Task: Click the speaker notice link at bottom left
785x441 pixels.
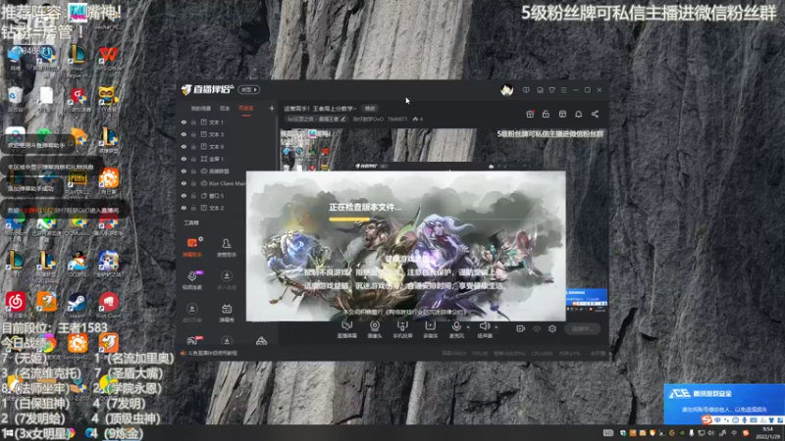Action: coord(209,353)
